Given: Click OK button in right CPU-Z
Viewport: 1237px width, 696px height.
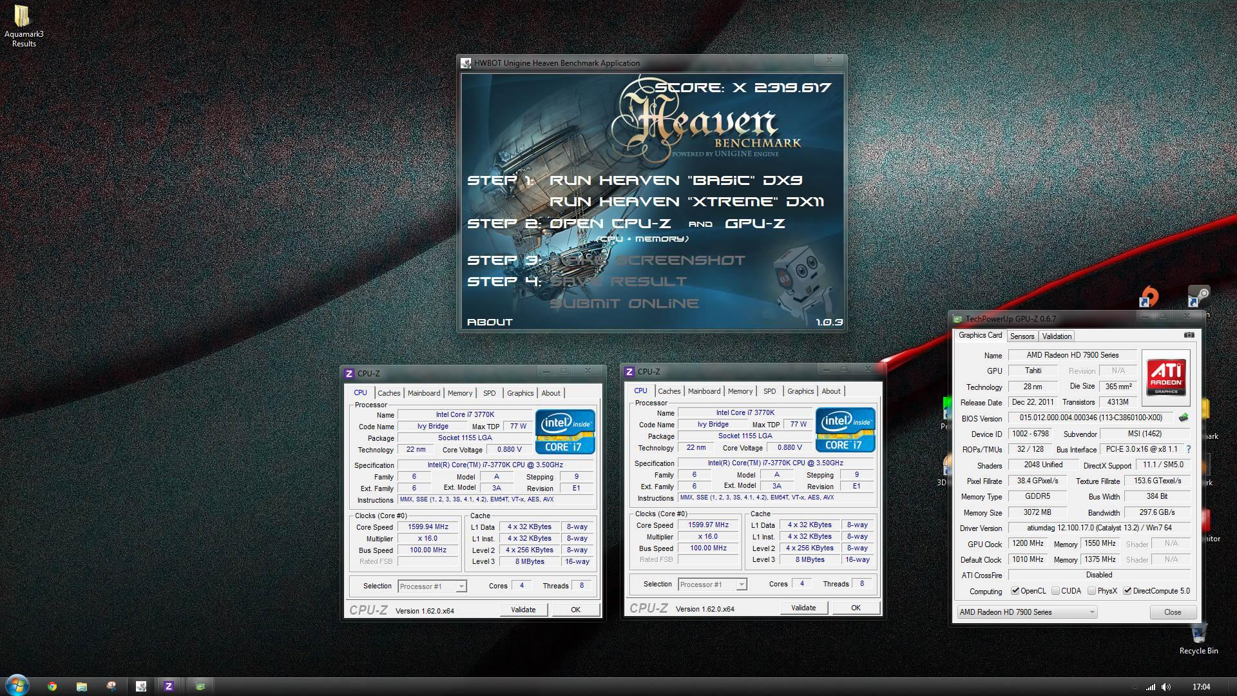Looking at the screenshot, I should coord(856,607).
